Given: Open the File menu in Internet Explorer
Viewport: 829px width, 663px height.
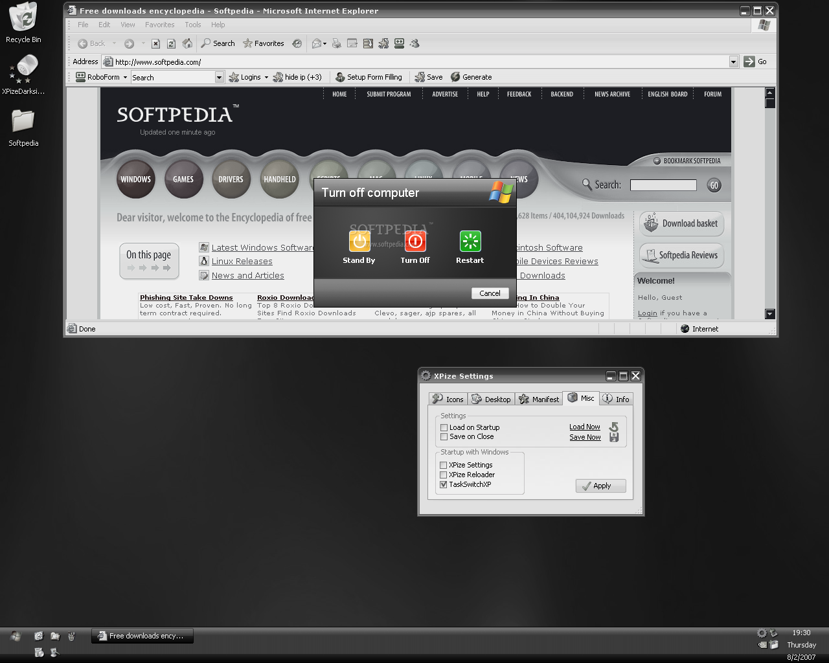Looking at the screenshot, I should (83, 25).
